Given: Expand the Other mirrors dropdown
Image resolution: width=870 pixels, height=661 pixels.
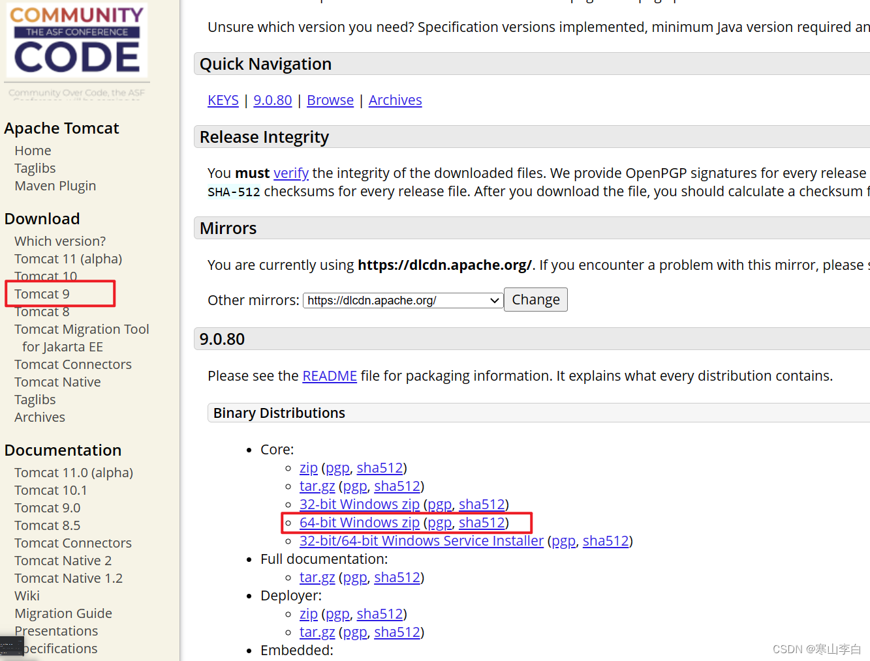Looking at the screenshot, I should tap(403, 301).
